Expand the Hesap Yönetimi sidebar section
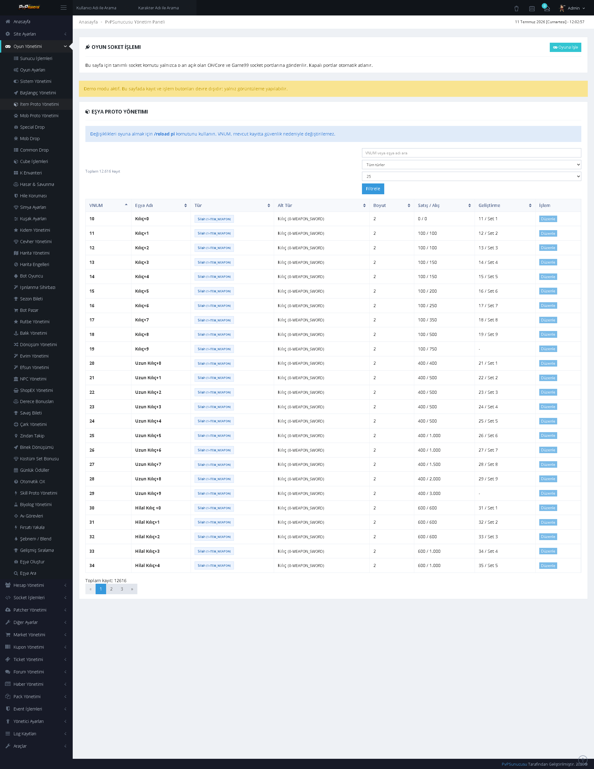 [x=36, y=585]
